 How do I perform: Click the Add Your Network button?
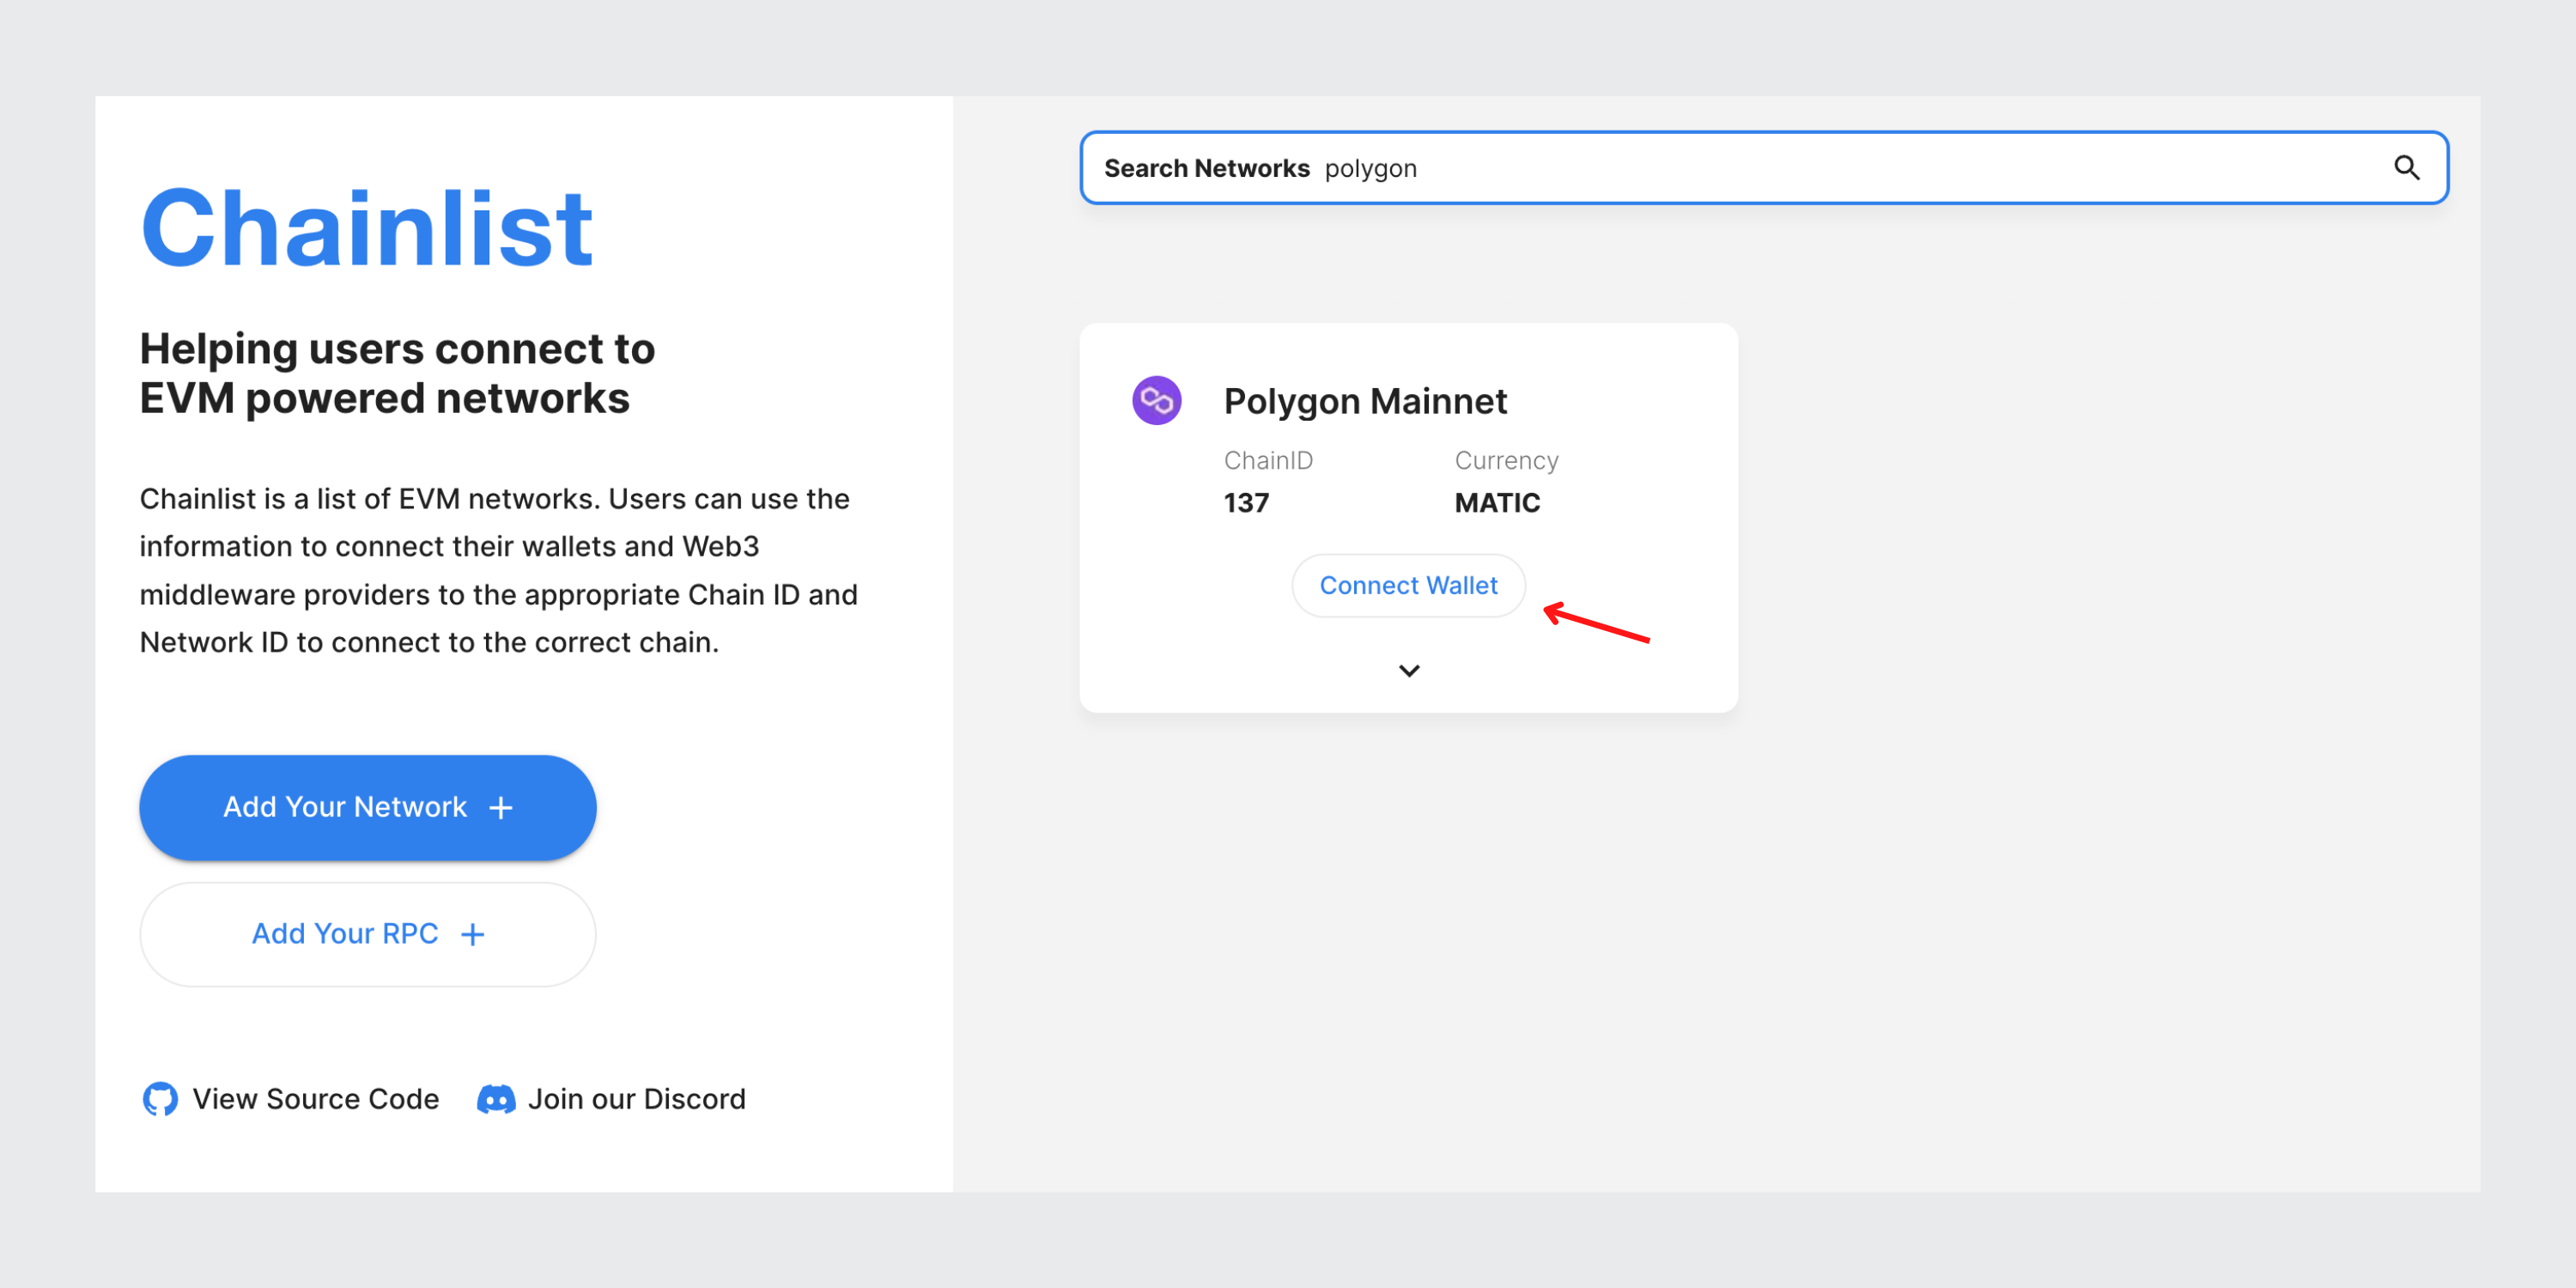(x=367, y=807)
